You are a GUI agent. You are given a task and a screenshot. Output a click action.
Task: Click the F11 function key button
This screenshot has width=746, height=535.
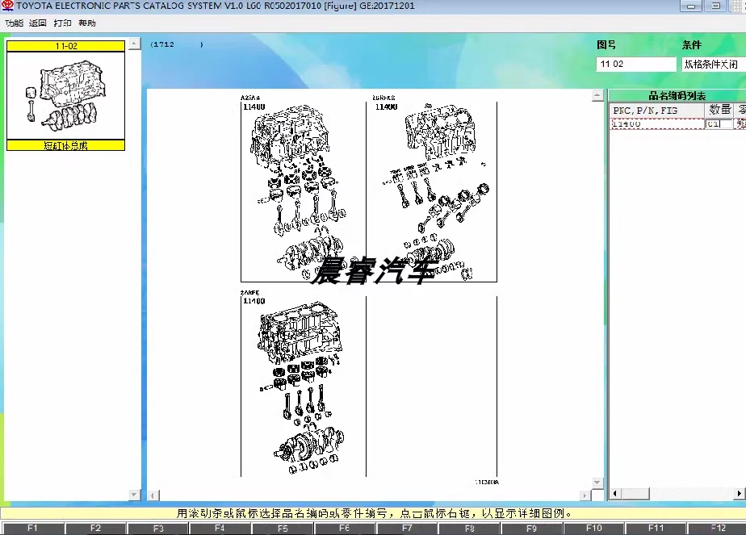tap(656, 529)
